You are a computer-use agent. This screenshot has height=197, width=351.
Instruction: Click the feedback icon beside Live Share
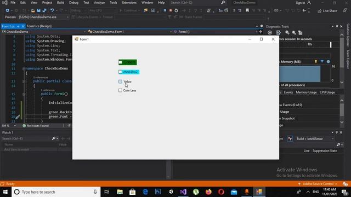click(345, 10)
